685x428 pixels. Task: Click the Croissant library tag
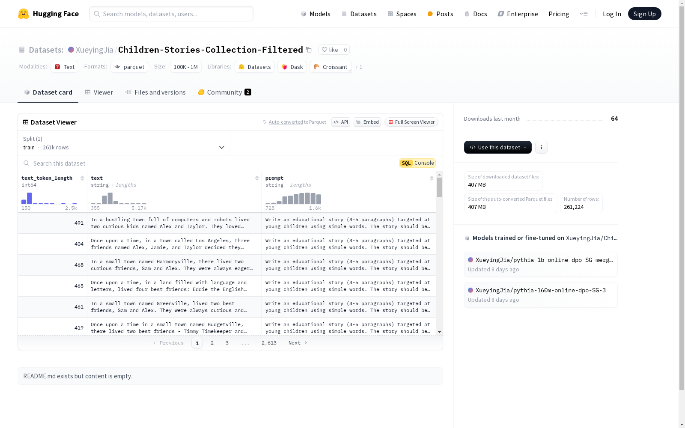(331, 67)
